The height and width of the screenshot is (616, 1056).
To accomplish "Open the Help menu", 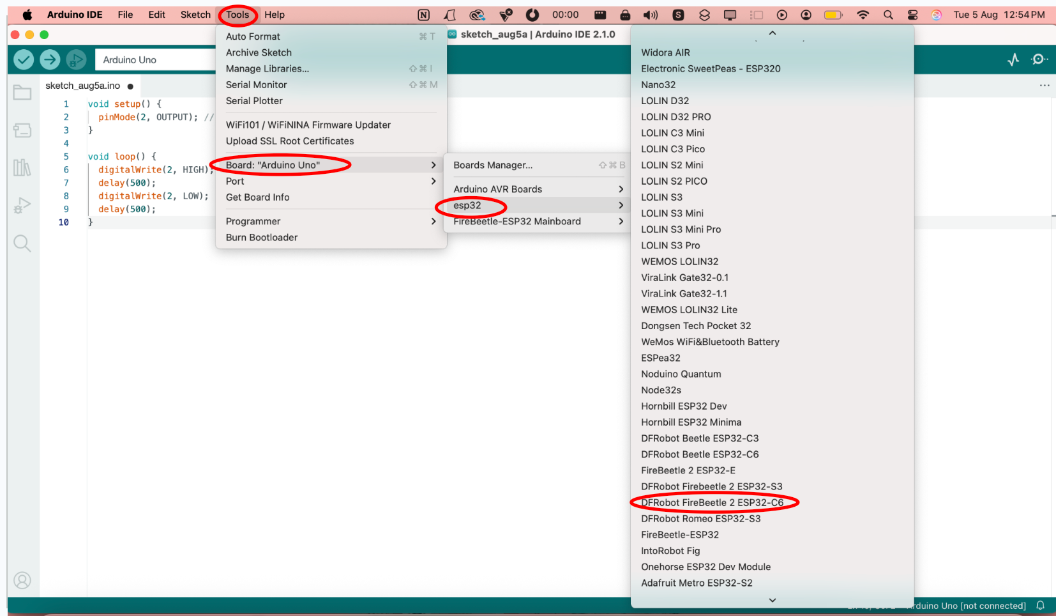I will click(275, 15).
